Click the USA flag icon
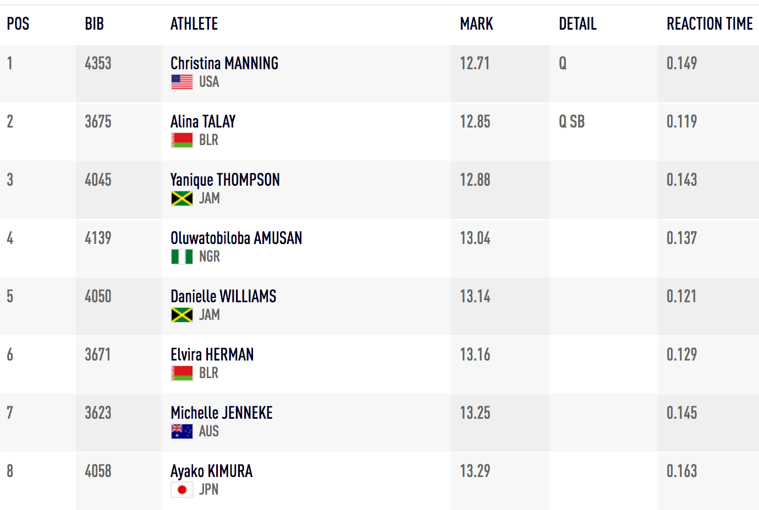Screen dimensions: 759x510 coord(182,82)
